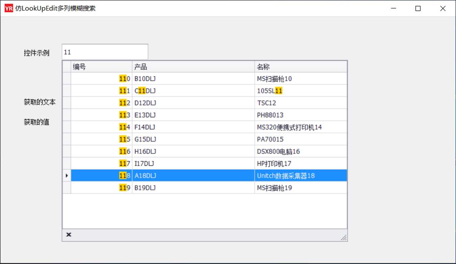Choose name cell 105SL11
This screenshot has height=264, width=456.
point(301,91)
